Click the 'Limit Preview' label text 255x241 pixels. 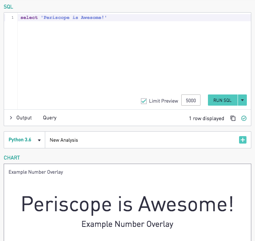click(163, 101)
